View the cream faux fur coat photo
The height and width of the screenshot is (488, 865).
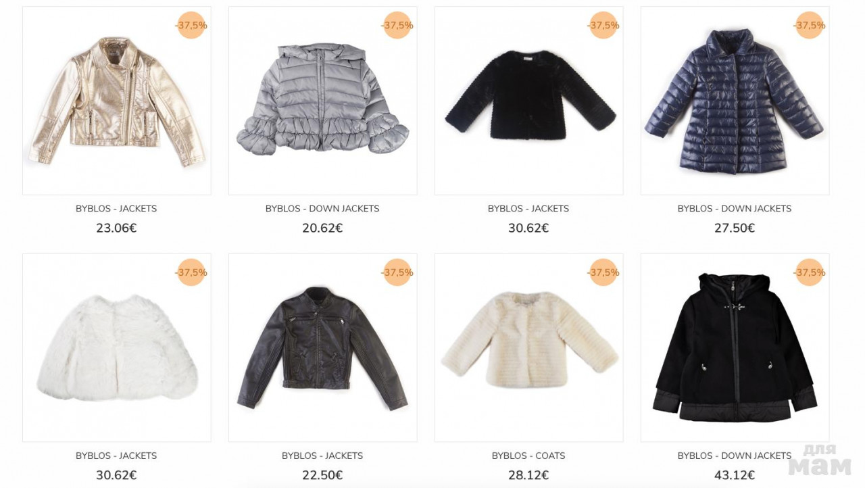pyautogui.click(x=528, y=348)
